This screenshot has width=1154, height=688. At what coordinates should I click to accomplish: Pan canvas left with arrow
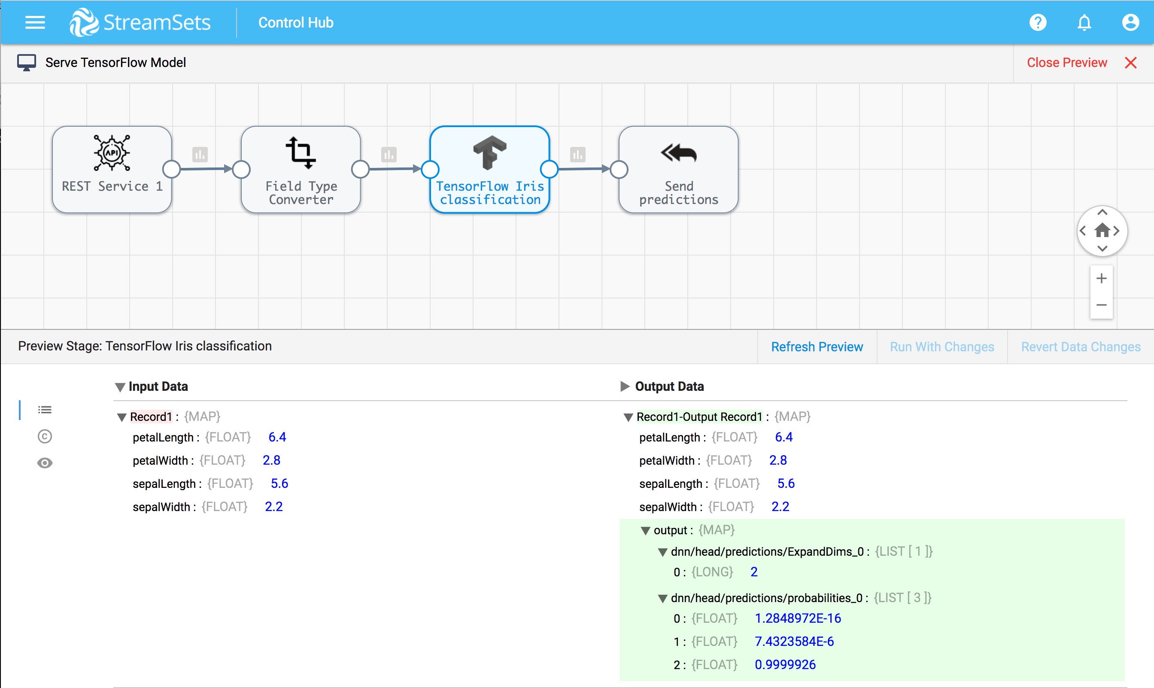click(x=1083, y=231)
